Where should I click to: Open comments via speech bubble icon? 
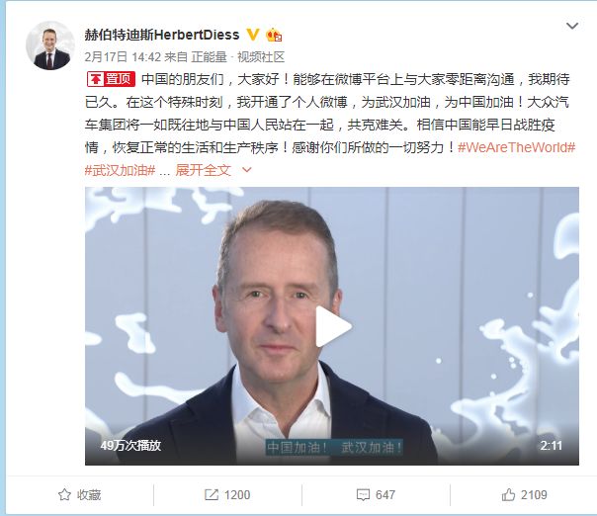click(x=363, y=495)
